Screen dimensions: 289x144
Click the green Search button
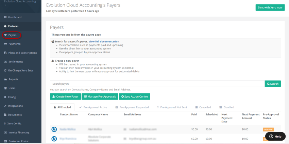tap(273, 84)
